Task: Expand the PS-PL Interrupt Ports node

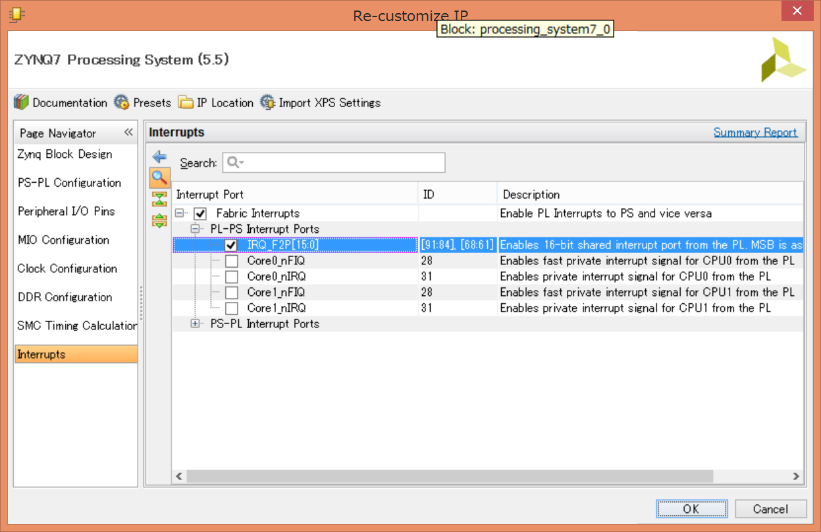Action: point(196,324)
